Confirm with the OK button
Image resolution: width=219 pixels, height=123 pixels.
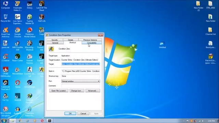click(x=70, y=113)
